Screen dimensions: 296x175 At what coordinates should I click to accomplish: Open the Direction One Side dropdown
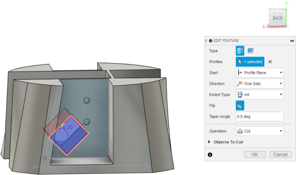(259, 84)
